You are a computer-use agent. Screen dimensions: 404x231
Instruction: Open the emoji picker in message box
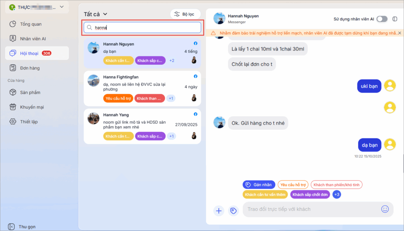[385, 209]
